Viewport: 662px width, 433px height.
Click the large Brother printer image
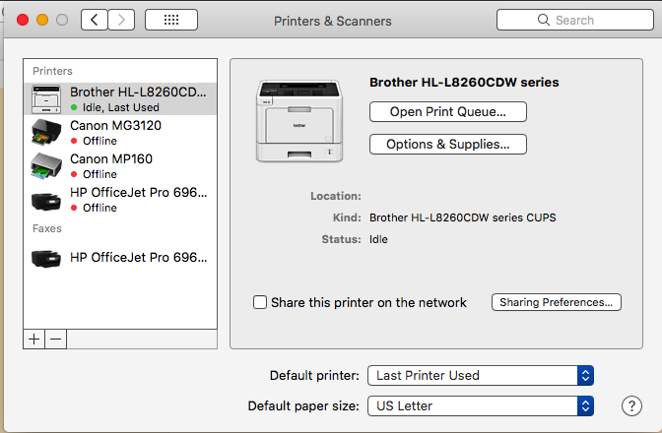click(298, 121)
